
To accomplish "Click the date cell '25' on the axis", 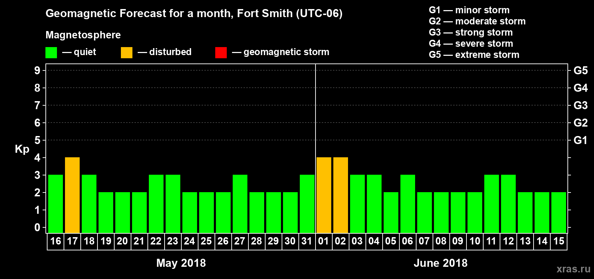I will tap(207, 241).
